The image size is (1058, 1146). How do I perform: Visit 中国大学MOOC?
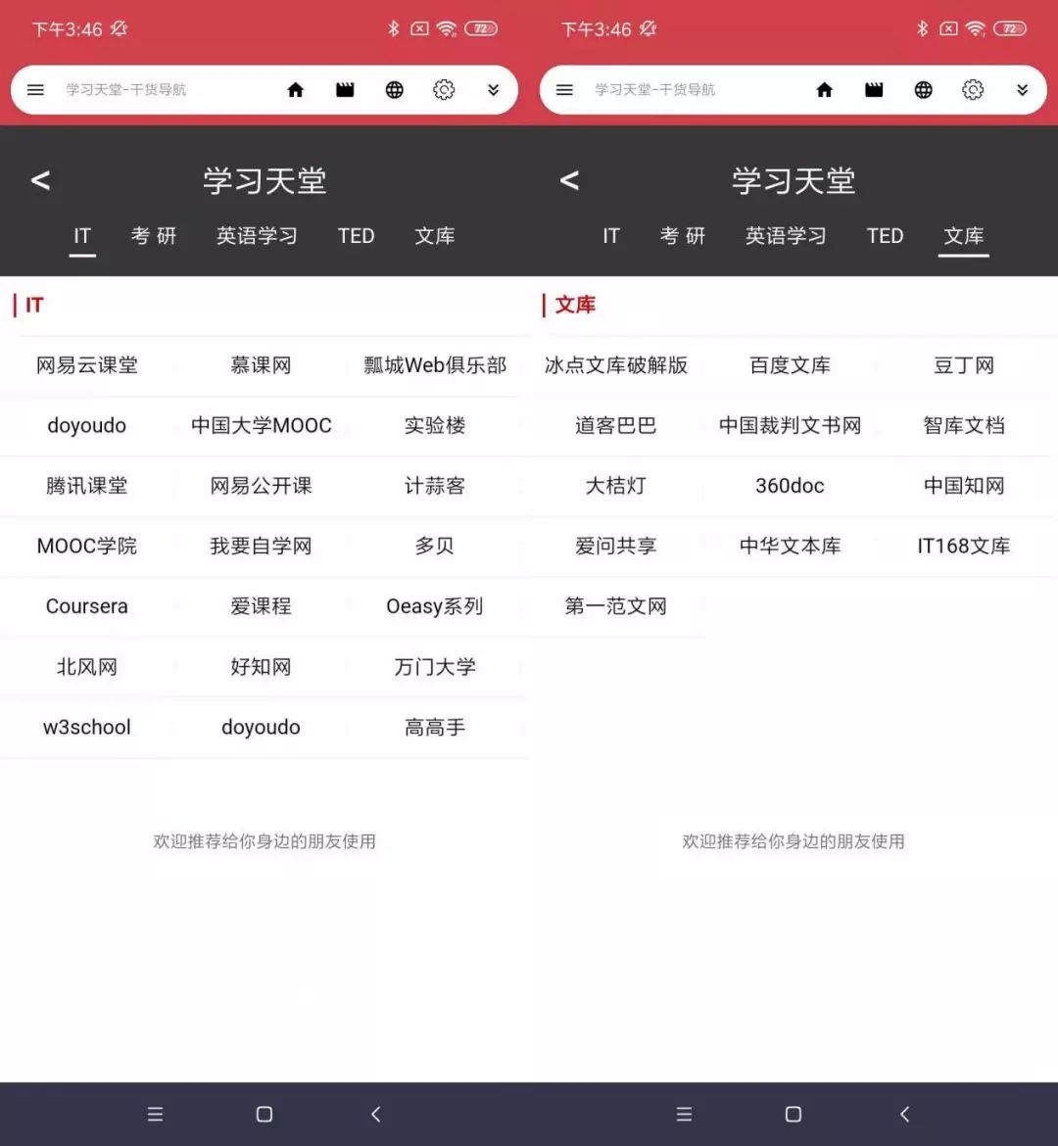click(261, 425)
